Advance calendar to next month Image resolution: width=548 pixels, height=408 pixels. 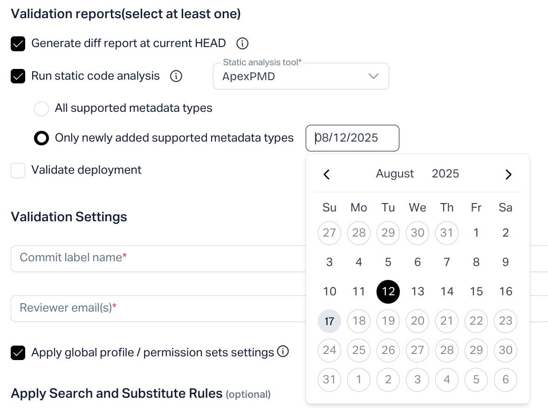point(508,174)
